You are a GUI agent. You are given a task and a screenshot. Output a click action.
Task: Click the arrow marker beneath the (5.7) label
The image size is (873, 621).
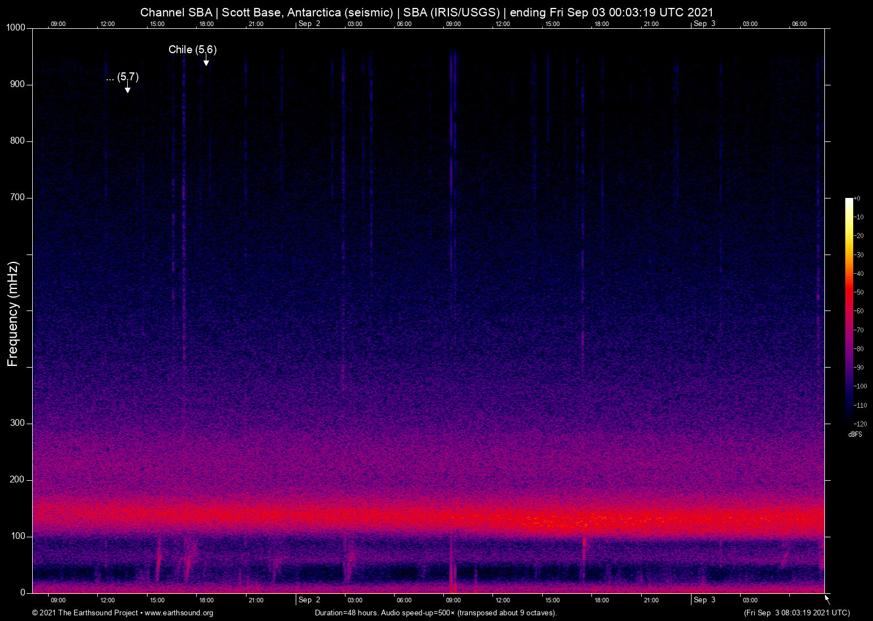pos(128,89)
